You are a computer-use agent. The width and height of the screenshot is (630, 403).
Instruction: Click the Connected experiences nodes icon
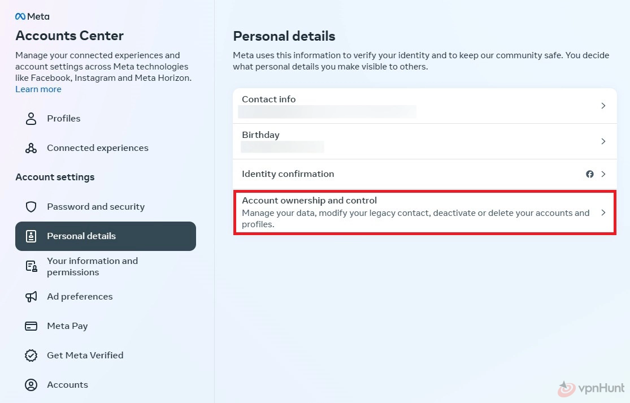click(31, 148)
